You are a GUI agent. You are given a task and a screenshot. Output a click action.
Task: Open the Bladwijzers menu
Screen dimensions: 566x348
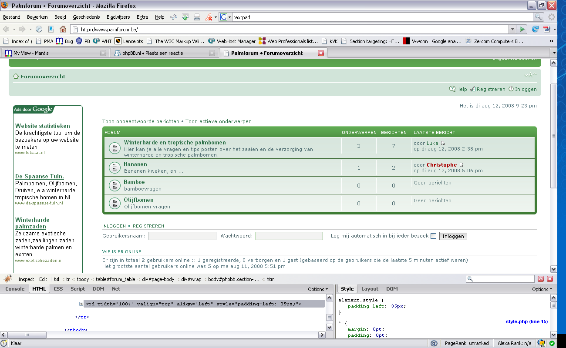(x=119, y=17)
